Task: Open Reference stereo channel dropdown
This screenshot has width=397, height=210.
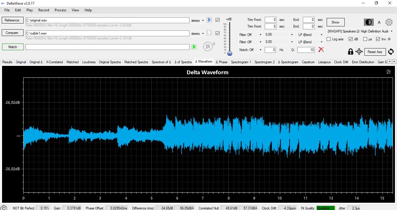Action: click(197, 21)
